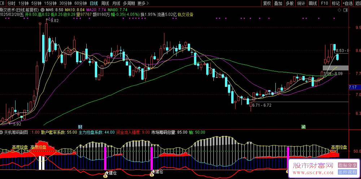Open the 画线 drawing tools

coord(313,3)
